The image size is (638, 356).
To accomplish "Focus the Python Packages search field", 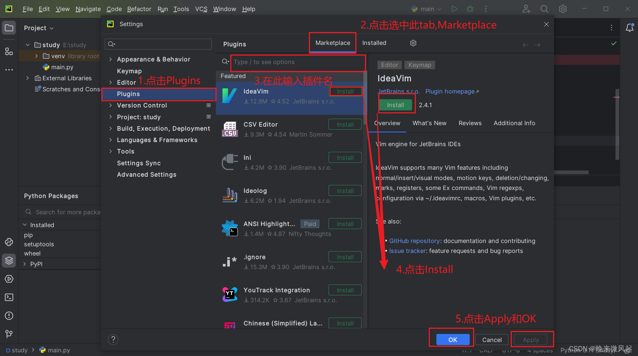I will coord(62,212).
